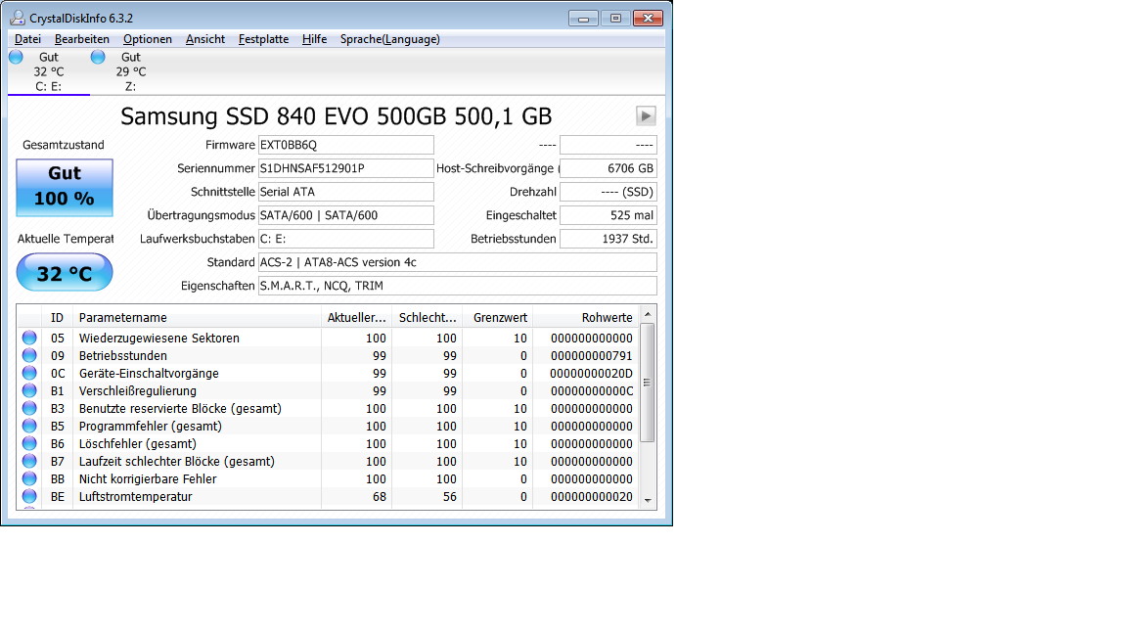Click the serial number field S1DHNSAF512901P
Screen dimensions: 1127x634
pos(345,168)
